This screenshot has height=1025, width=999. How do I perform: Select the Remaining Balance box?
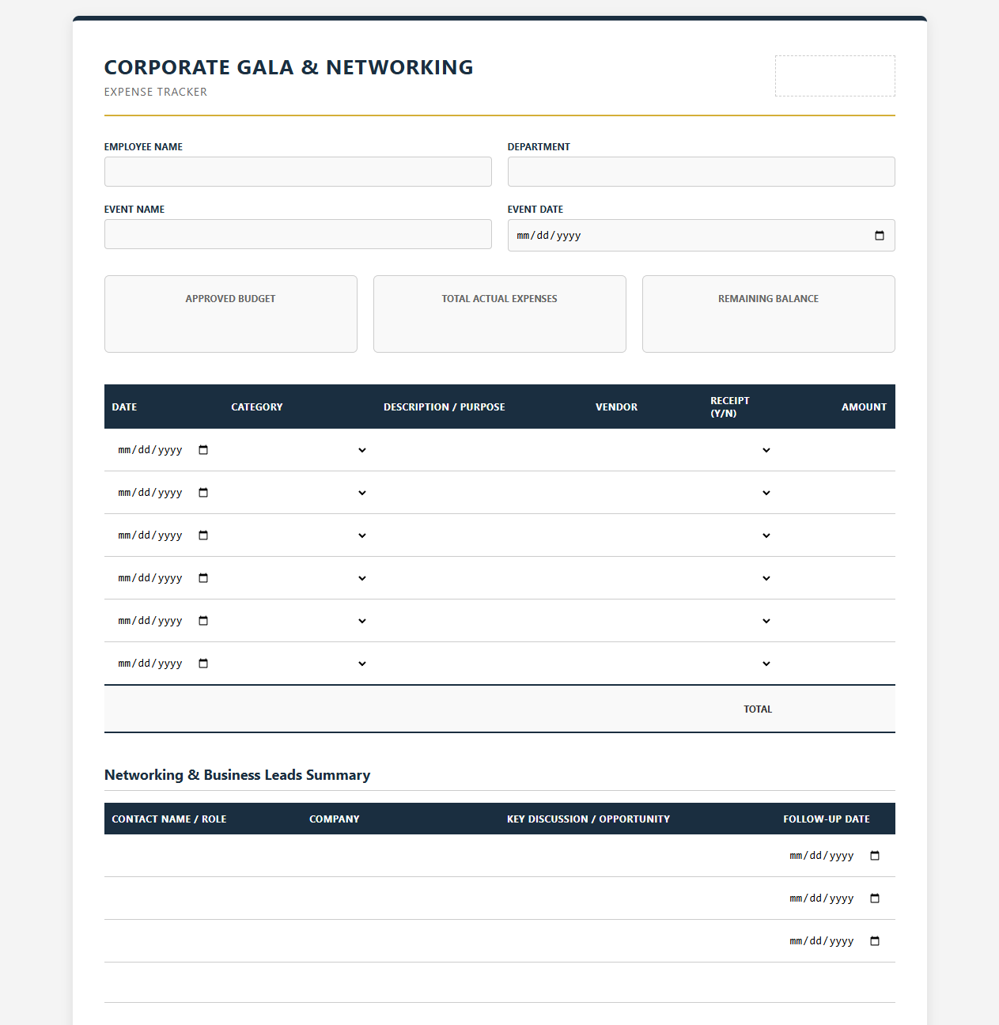coord(769,314)
